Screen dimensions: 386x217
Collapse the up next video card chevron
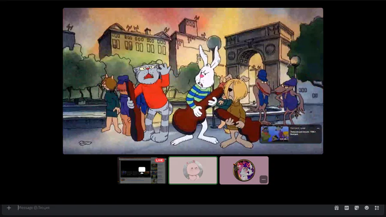pos(318,128)
